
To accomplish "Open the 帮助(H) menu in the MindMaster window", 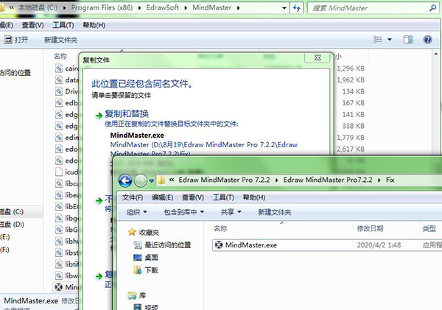I will point(94,25).
